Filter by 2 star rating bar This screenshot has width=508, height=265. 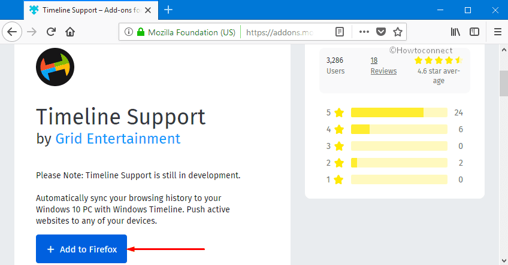coord(399,163)
